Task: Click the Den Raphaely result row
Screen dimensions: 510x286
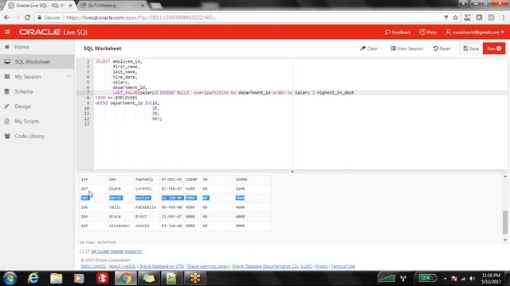Action: pyautogui.click(x=175, y=180)
